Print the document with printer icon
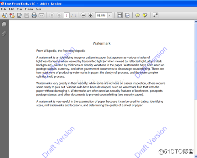The width and height of the screenshot is (197, 158). (34, 15)
